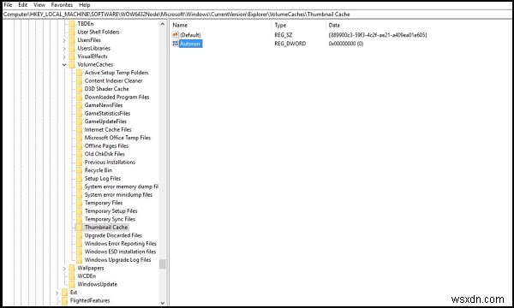Image resolution: width=514 pixels, height=308 pixels.
Task: Select the (Default) string value icon
Action: [x=176, y=35]
